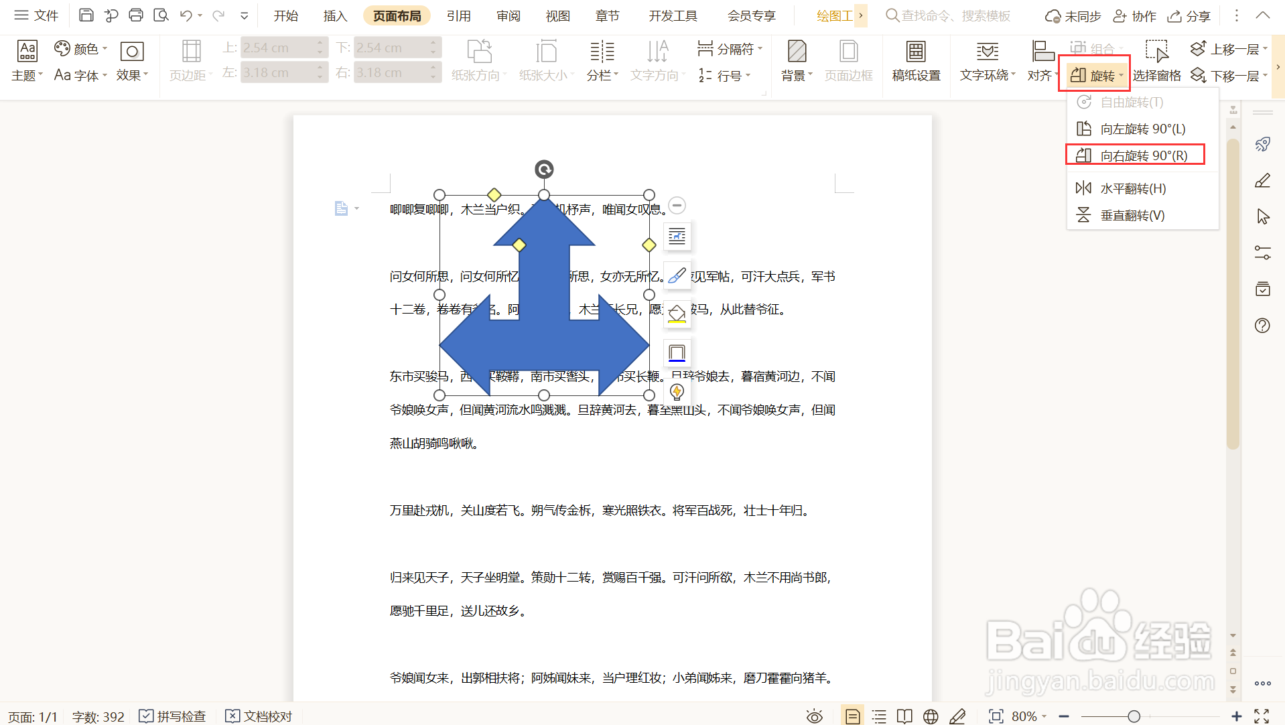Open the 分栏 columns dropdown

pyautogui.click(x=602, y=61)
